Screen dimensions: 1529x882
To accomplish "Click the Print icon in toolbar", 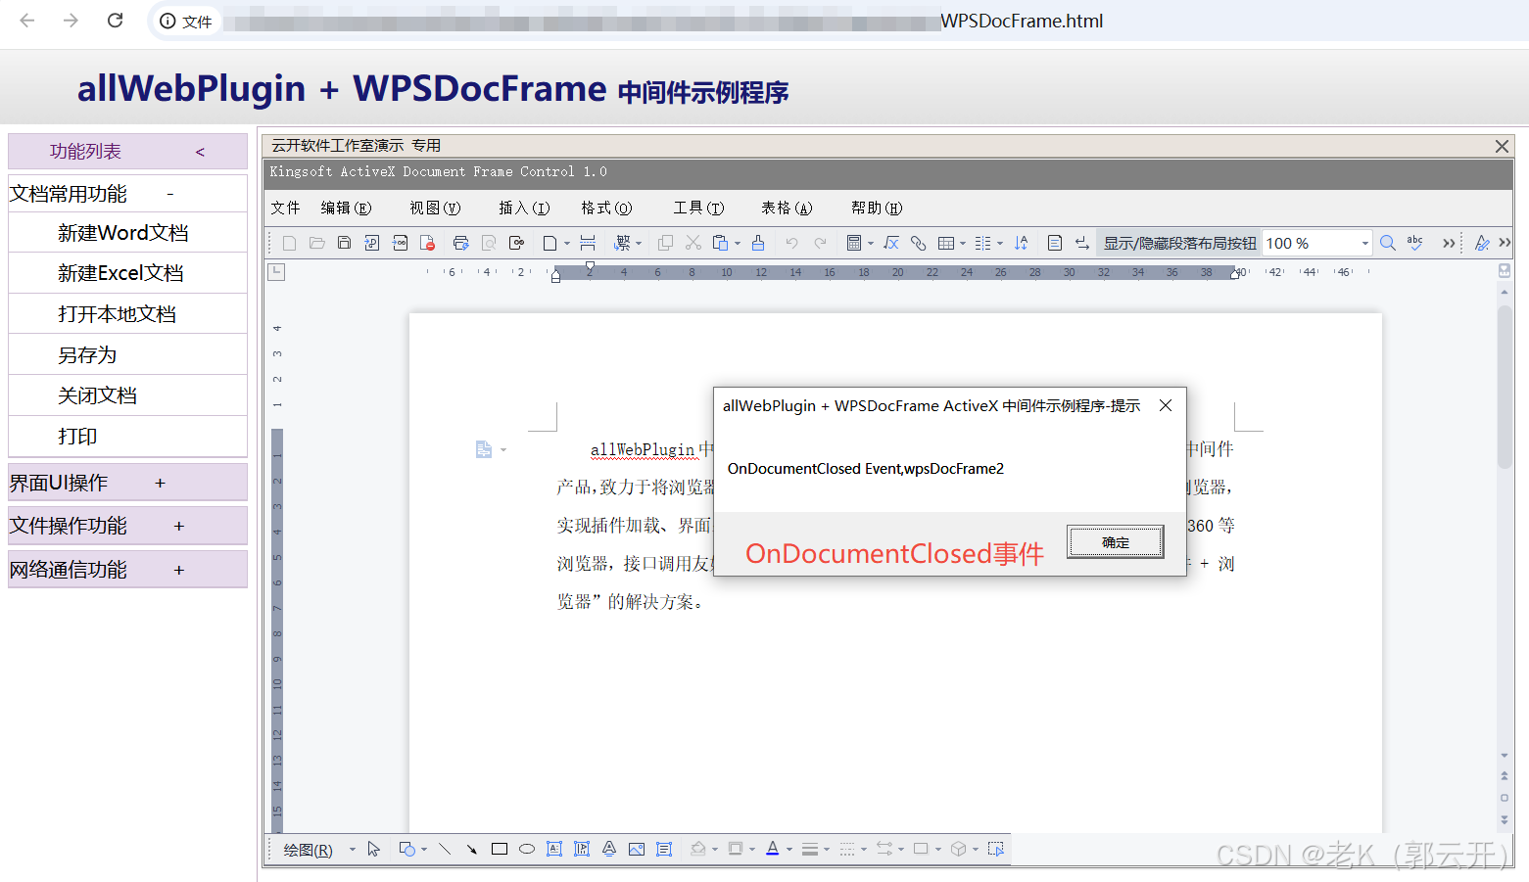I will coord(460,243).
